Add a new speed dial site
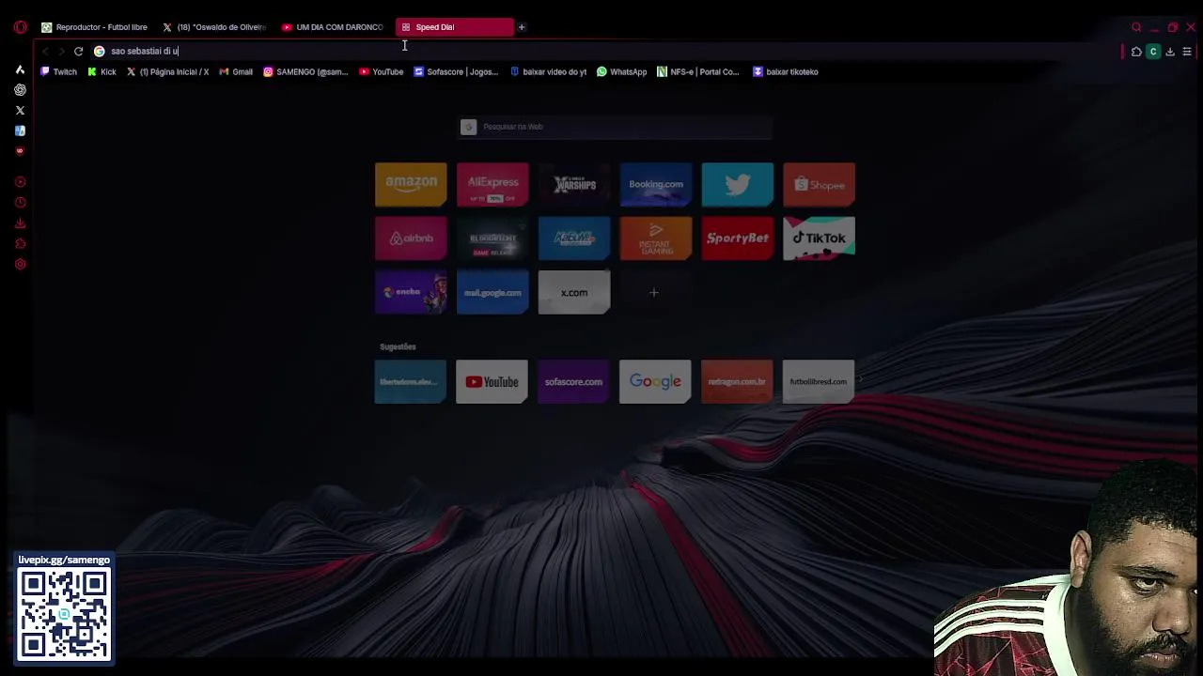1203x676 pixels. [654, 293]
